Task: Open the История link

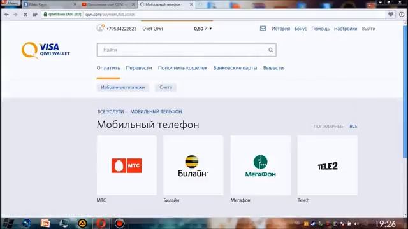Action: (280, 29)
